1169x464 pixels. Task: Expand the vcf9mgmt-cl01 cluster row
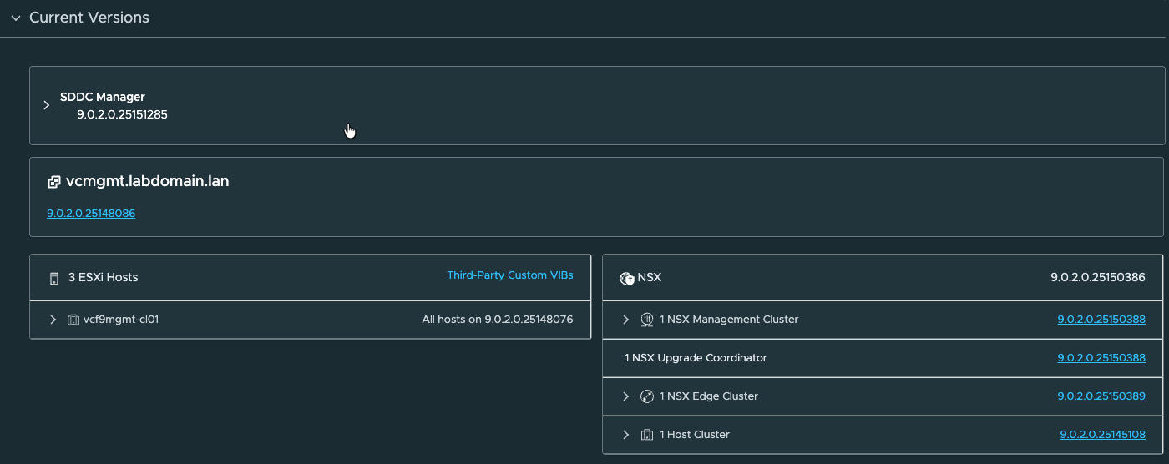(53, 320)
